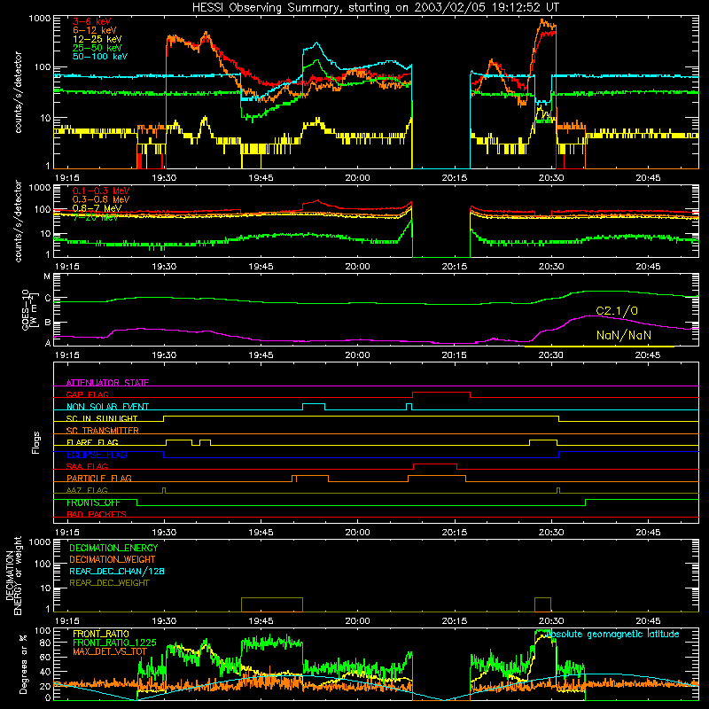This screenshot has height=709, width=709.
Task: Click the NON_SOLAR_EVENT pulse near 19:53
Action: (314, 404)
